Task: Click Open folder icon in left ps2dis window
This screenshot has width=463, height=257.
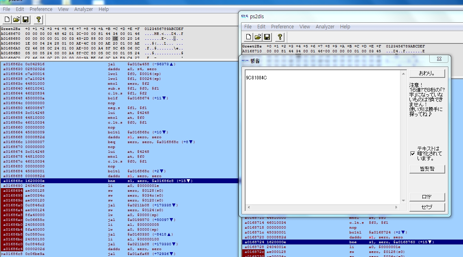Action: tap(17, 20)
